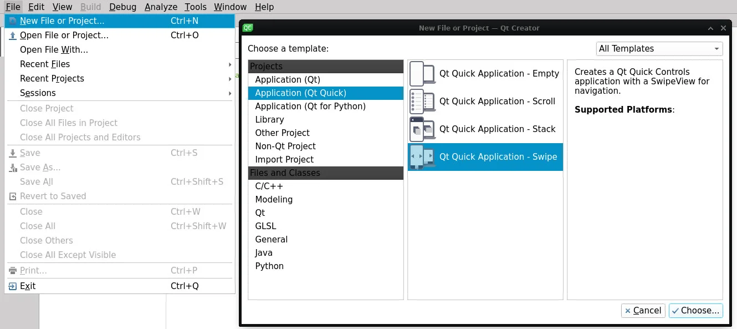Open the Tools menu

pos(195,7)
